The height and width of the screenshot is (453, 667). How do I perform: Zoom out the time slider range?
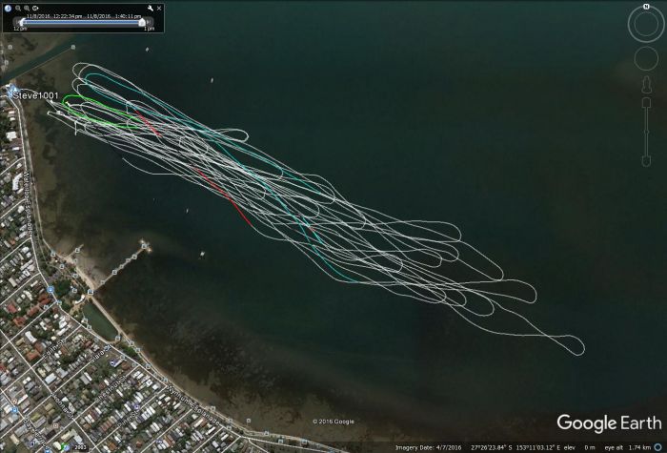[x=18, y=8]
